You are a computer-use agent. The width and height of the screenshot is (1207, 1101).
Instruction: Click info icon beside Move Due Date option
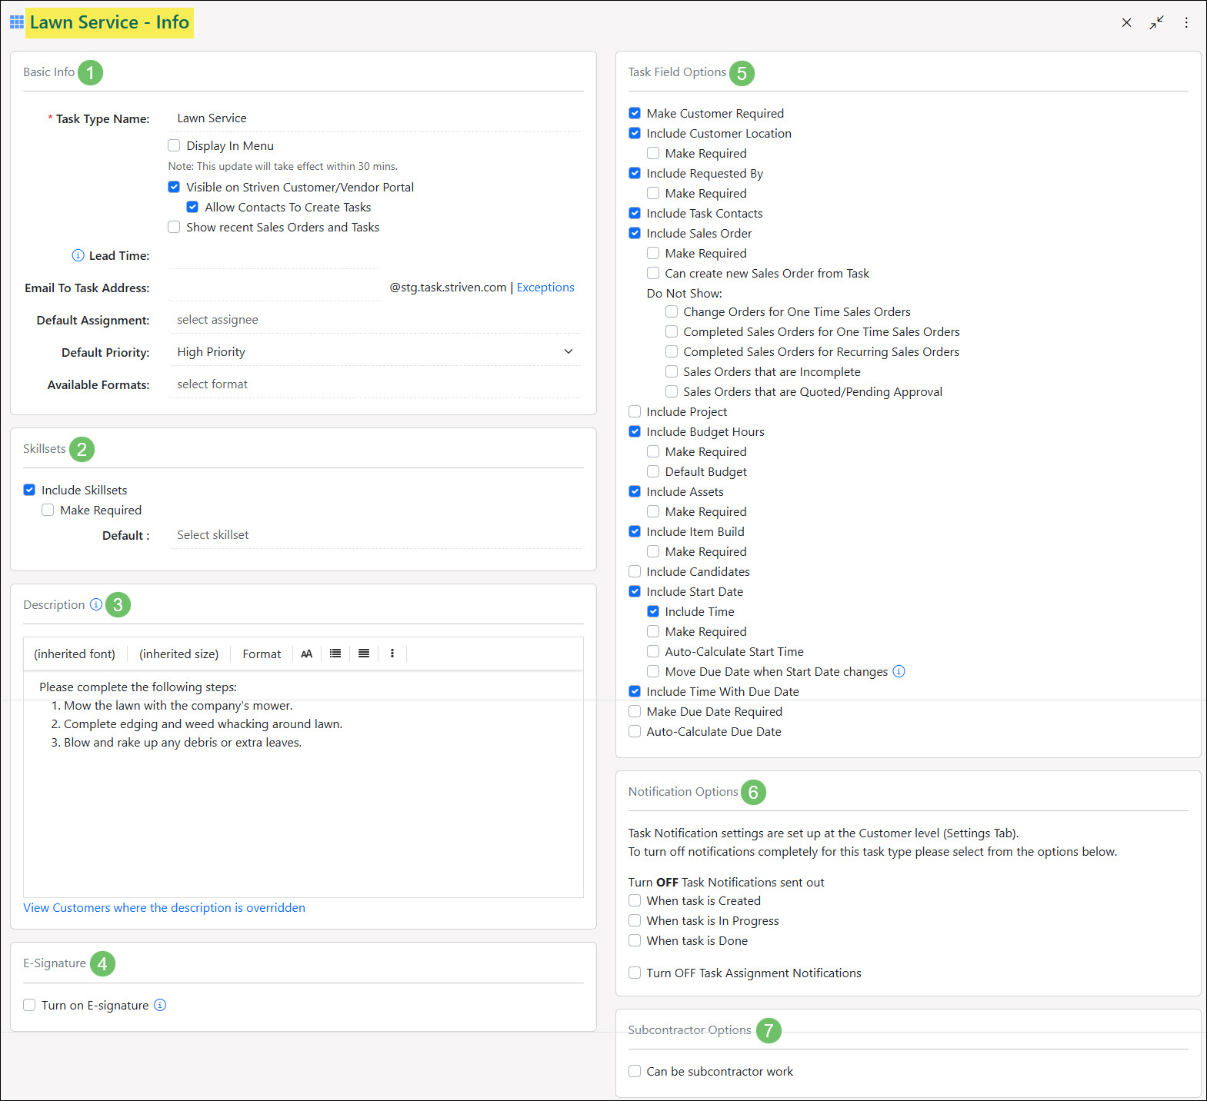pos(899,671)
